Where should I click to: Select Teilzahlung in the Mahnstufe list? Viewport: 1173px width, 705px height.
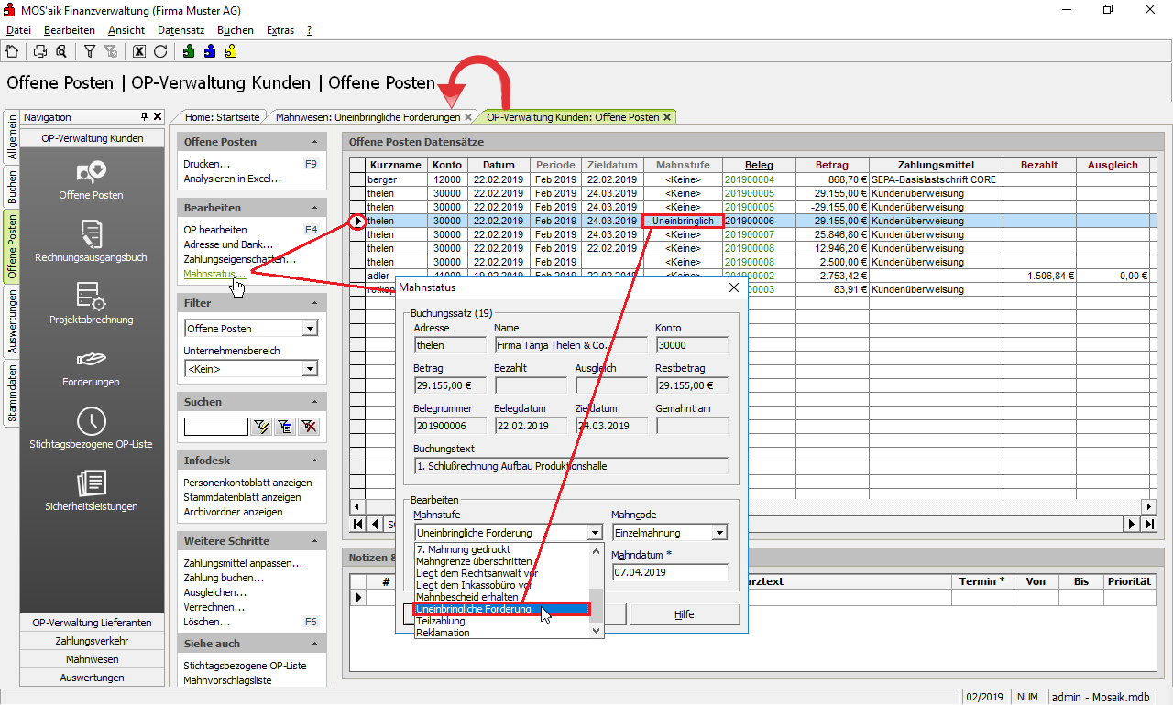point(442,621)
